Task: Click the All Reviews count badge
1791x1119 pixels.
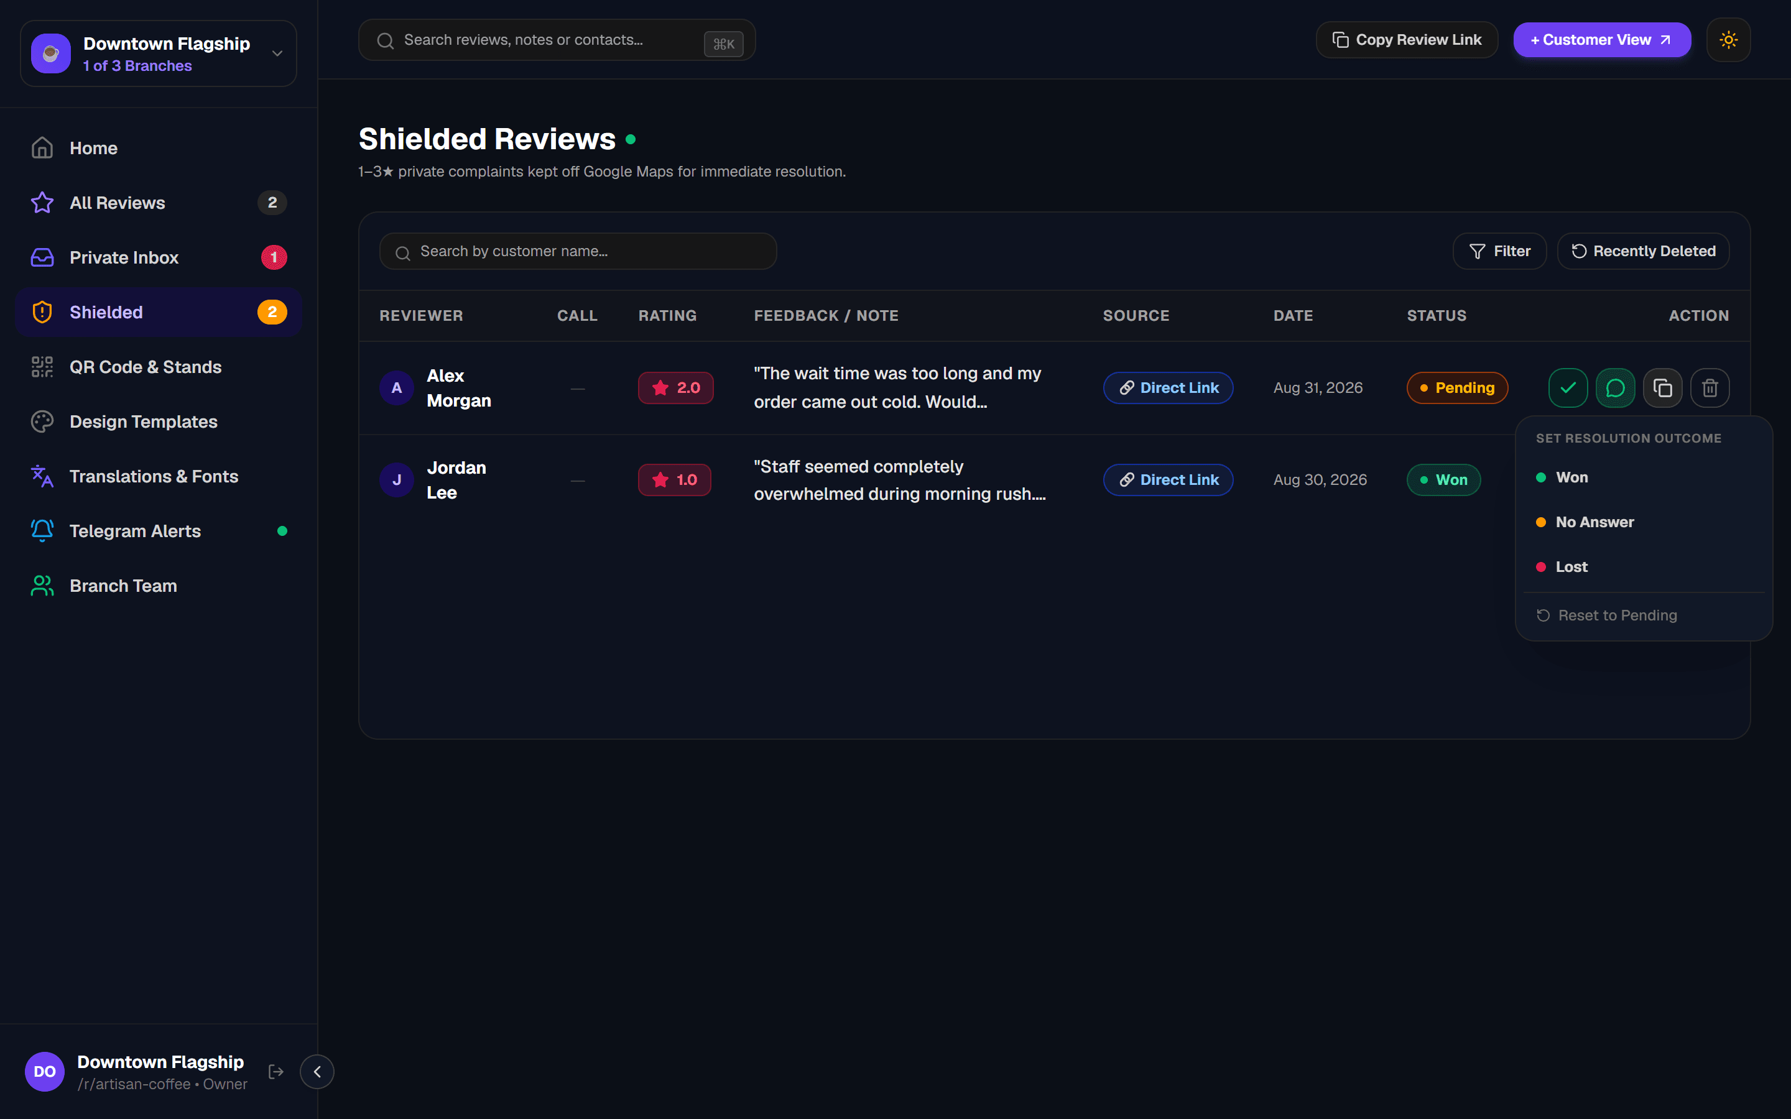Action: coord(272,203)
